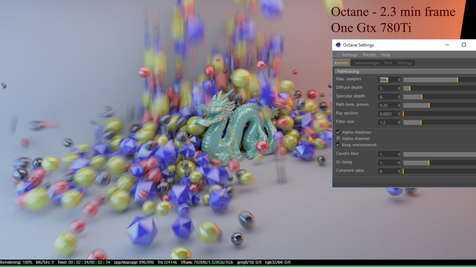Open the Presets menu
The width and height of the screenshot is (476, 267).
(x=369, y=55)
